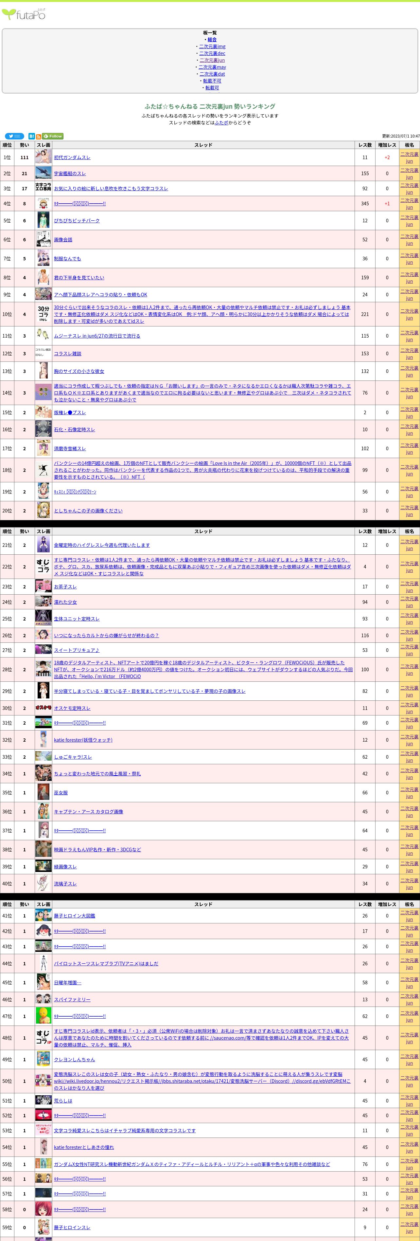Open the ふたポ search link
Image resolution: width=420 pixels, height=1241 pixels.
221,123
